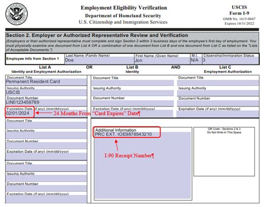Click List A Document Title 'Permanent Resident Card'

(x=46, y=82)
